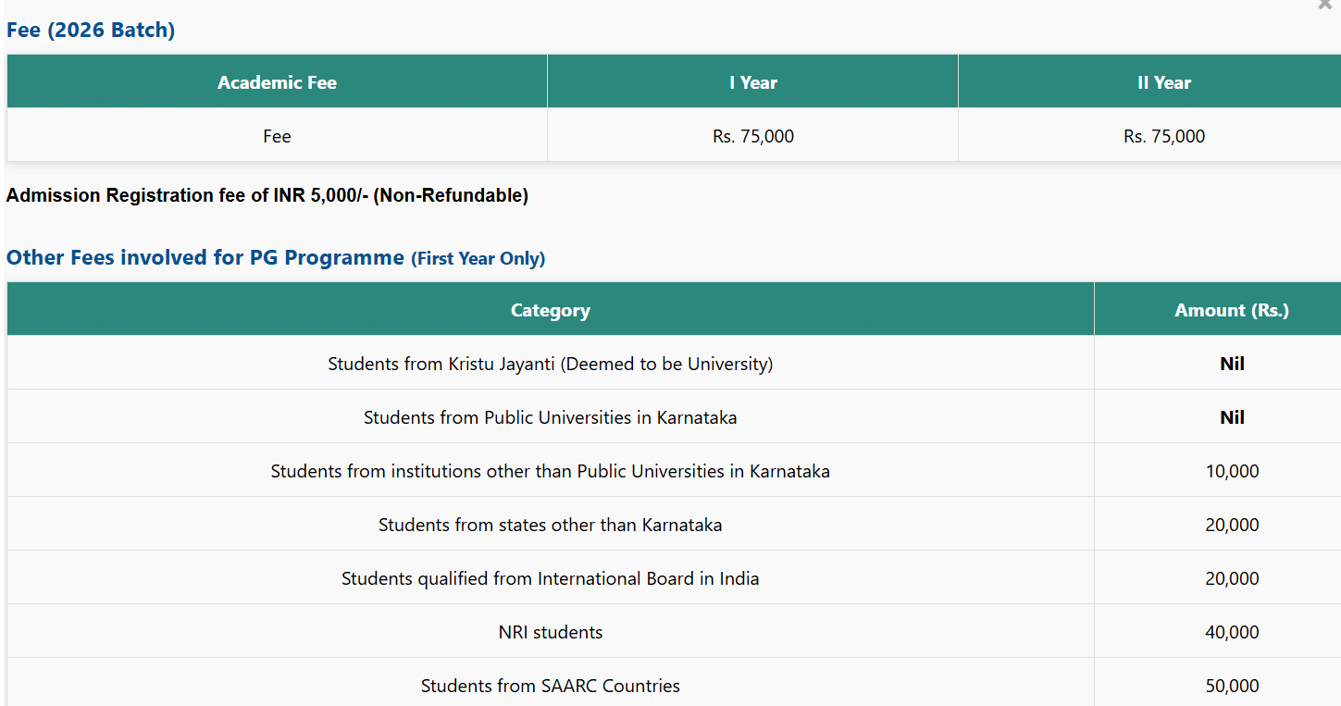Select the Academic Fee column header

point(277,82)
